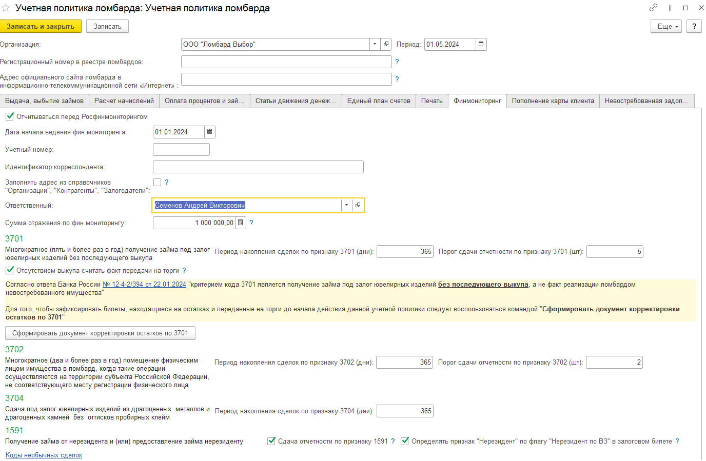
Task: Open the Еще dropdown menu
Action: [x=666, y=26]
